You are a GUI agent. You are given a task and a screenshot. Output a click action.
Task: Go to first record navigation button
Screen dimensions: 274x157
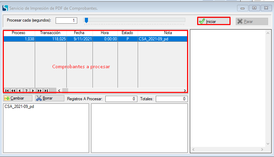pos(7,91)
